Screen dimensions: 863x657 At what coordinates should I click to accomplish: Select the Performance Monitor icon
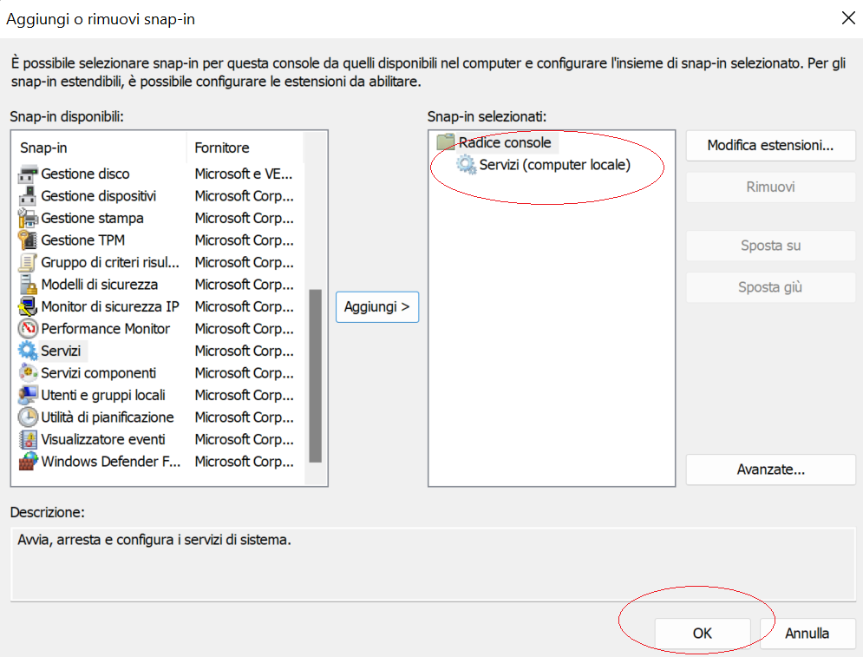point(28,329)
